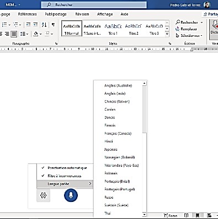
Task: Apply paragraph shading paint bucket
Action: click(x=36, y=34)
